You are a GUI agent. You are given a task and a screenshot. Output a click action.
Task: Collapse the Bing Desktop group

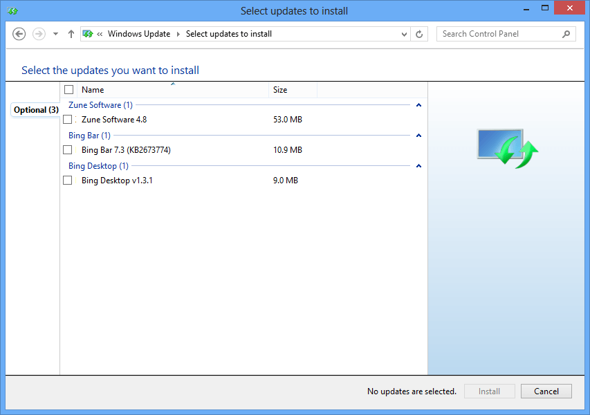tap(418, 166)
